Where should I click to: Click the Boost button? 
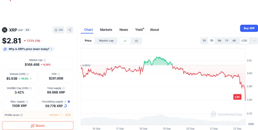coord(38,126)
